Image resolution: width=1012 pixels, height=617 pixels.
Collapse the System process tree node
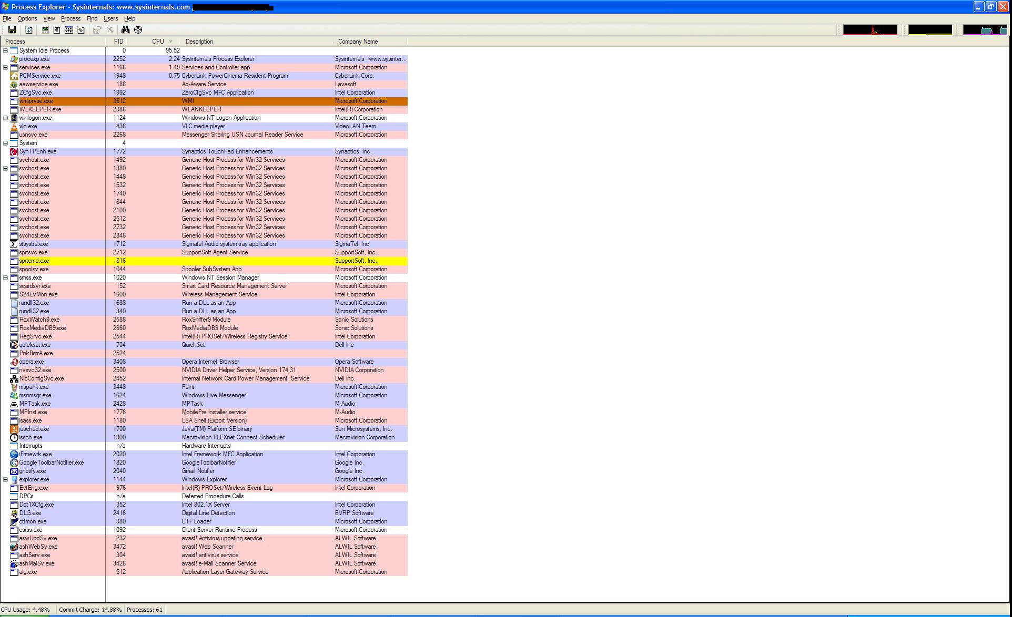[x=5, y=143]
